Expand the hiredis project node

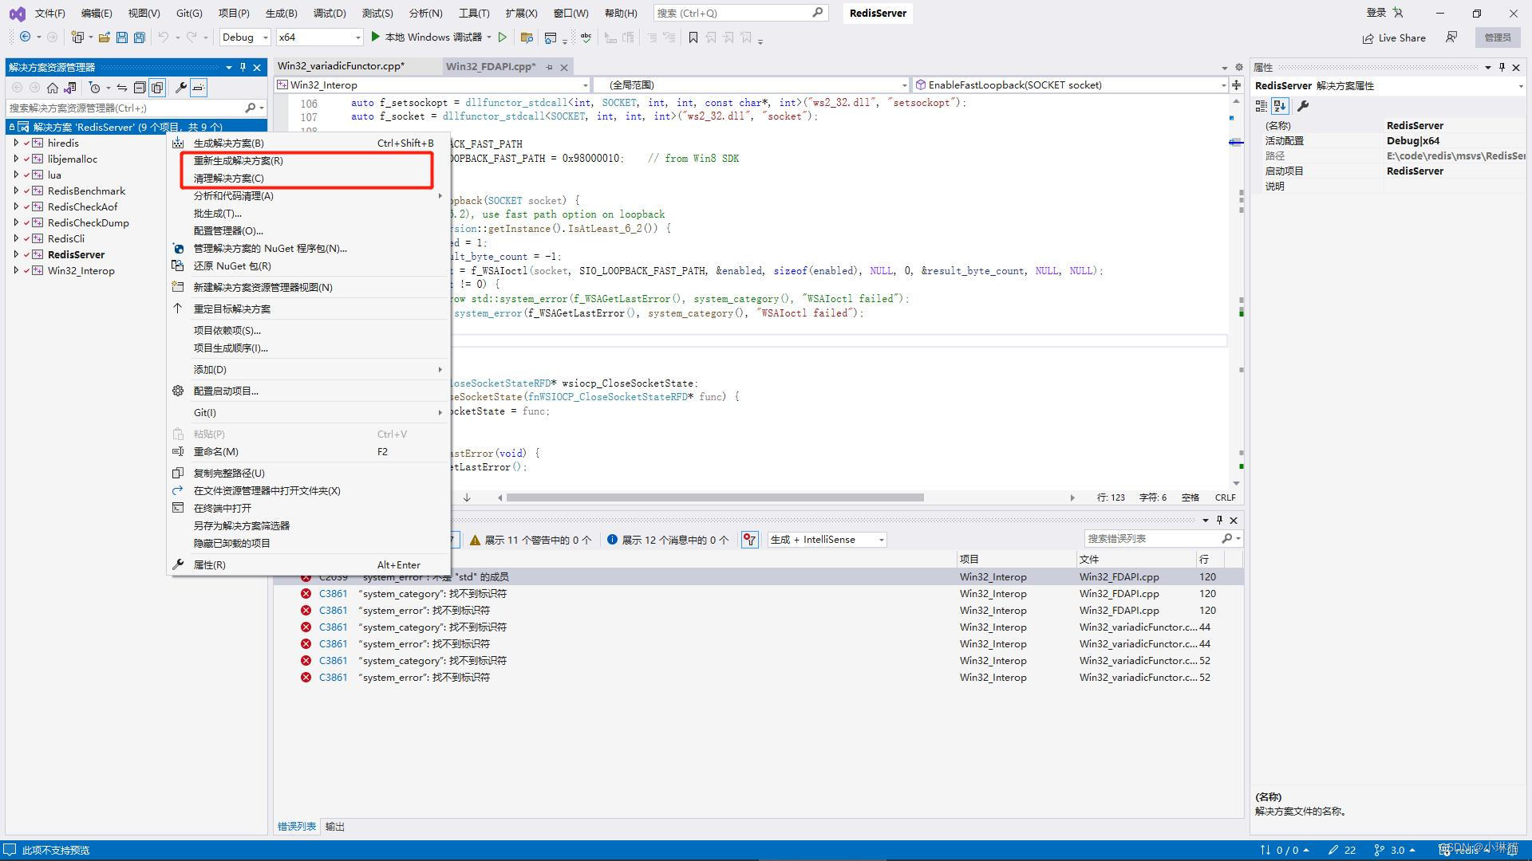(x=16, y=143)
